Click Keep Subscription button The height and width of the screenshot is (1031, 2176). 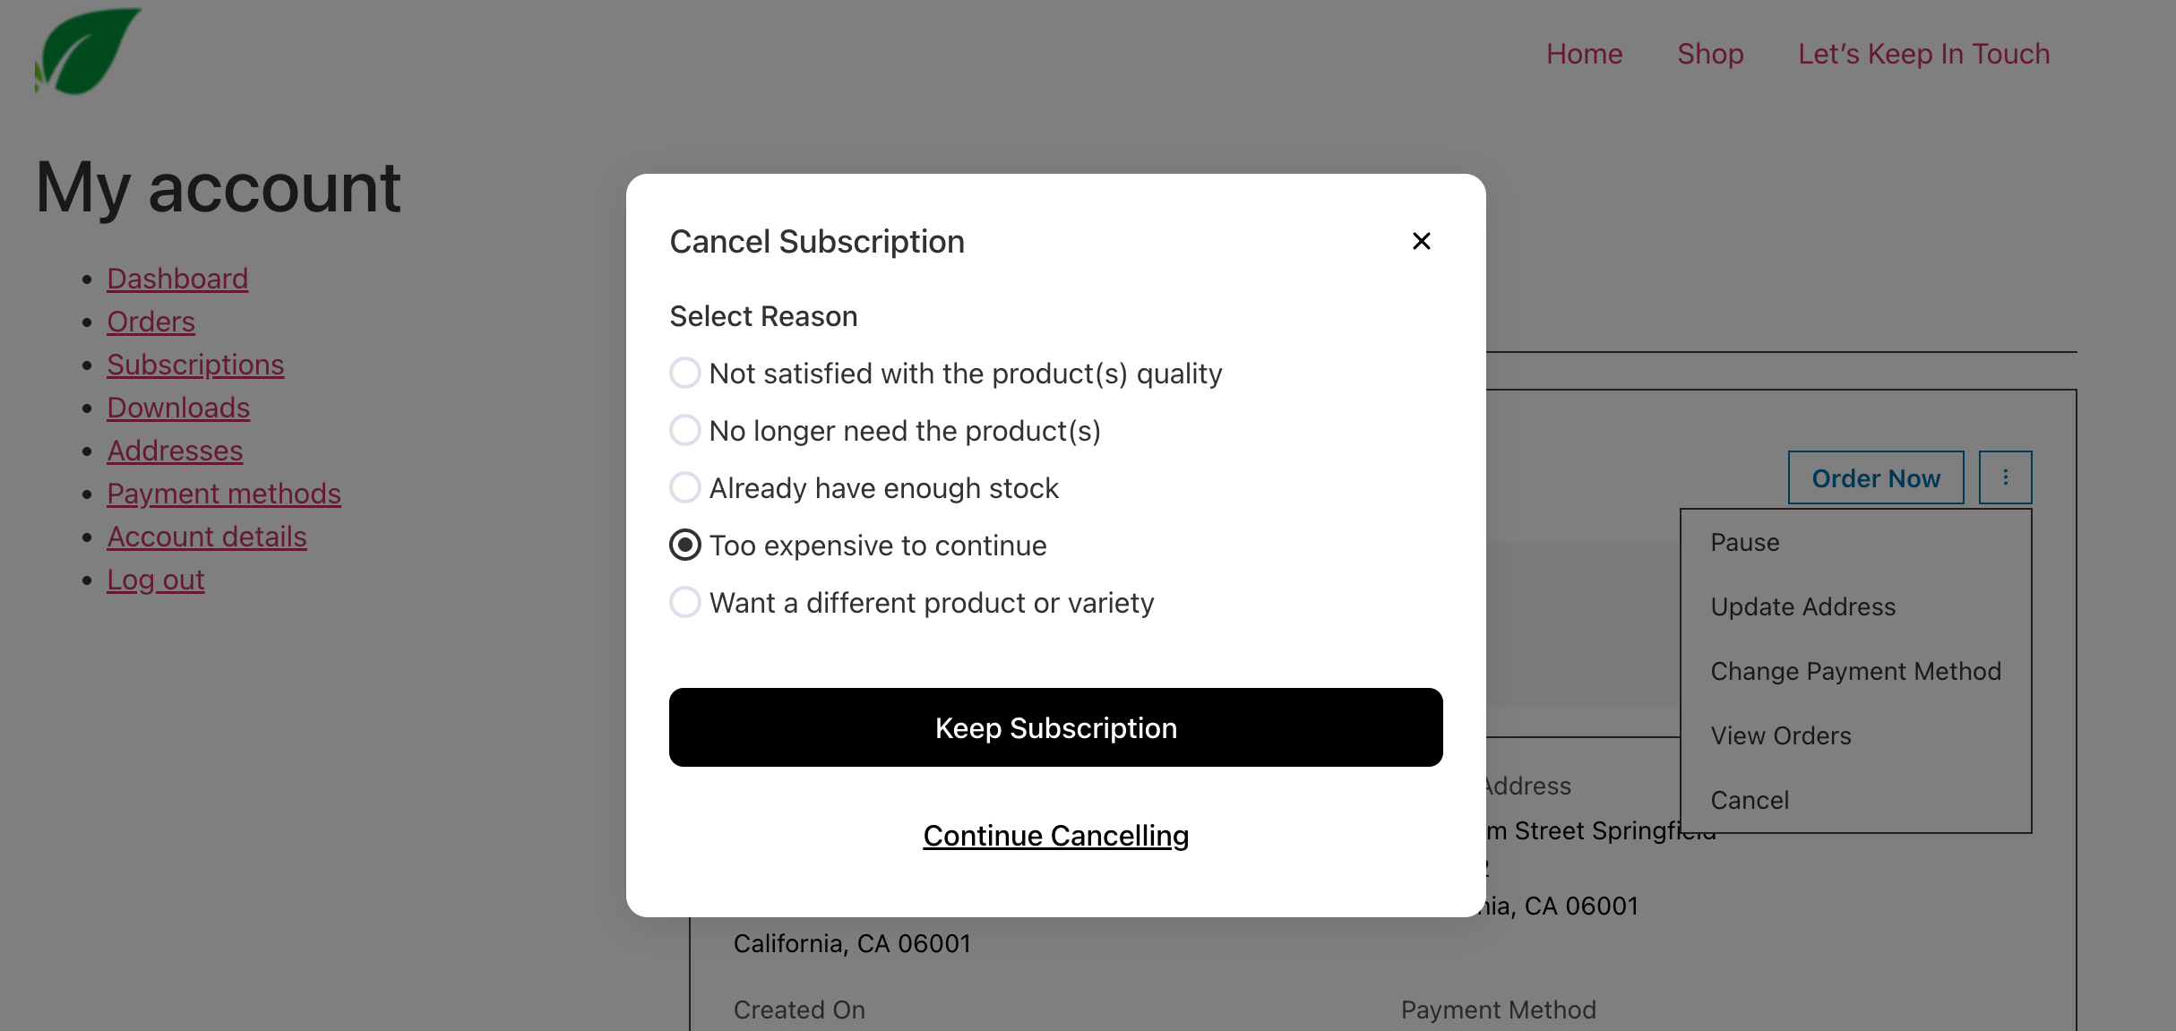click(x=1055, y=727)
